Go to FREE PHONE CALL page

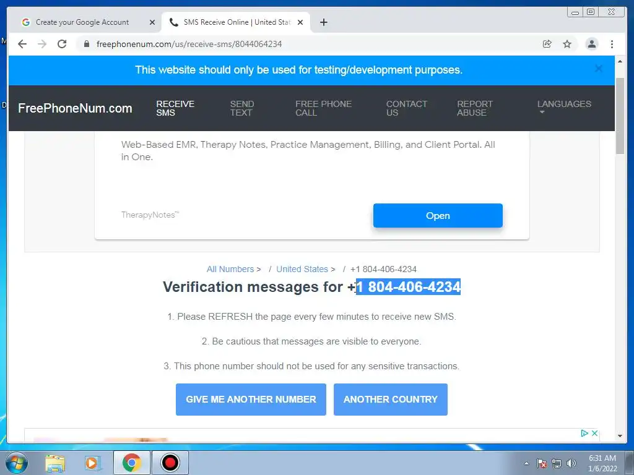323,108
